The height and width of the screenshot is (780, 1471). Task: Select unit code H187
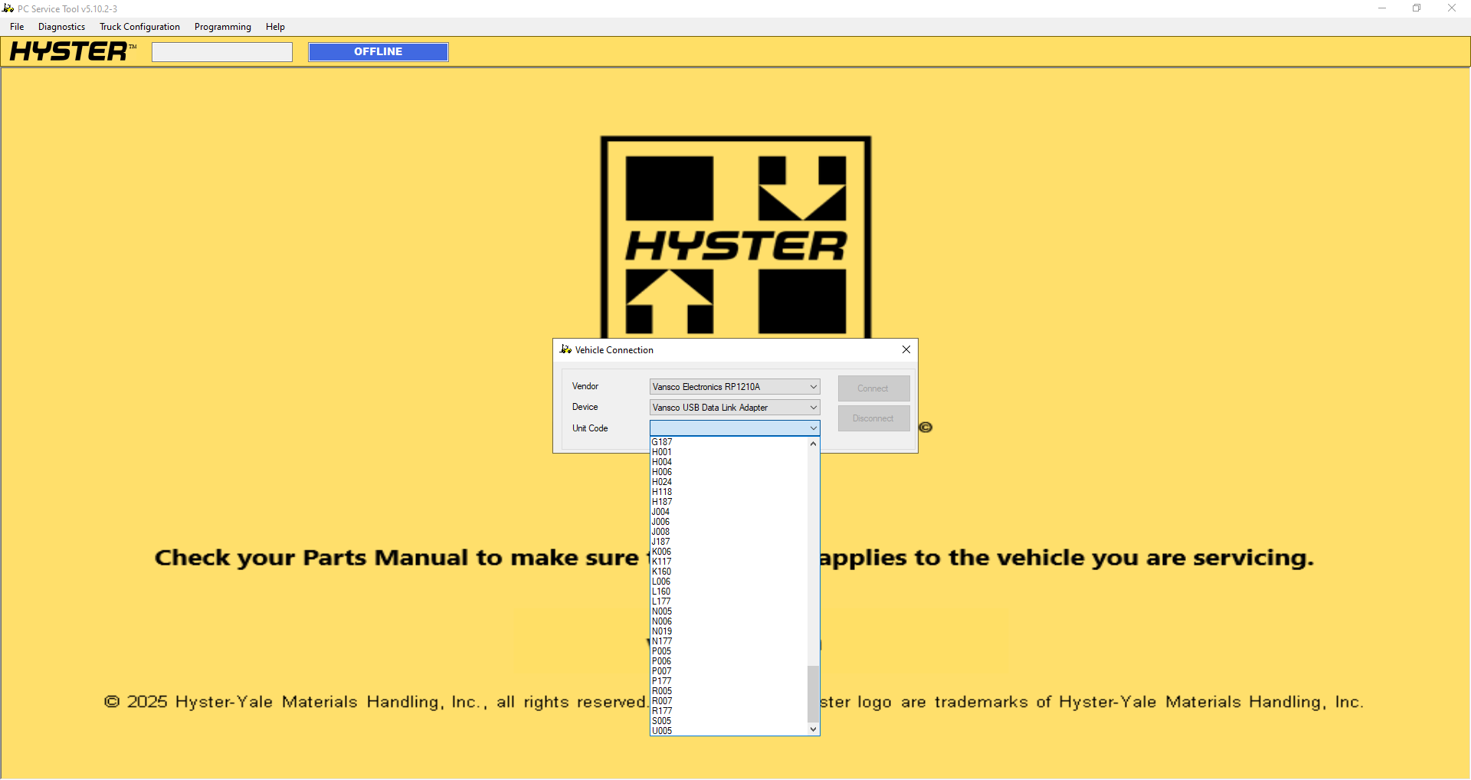pos(729,502)
